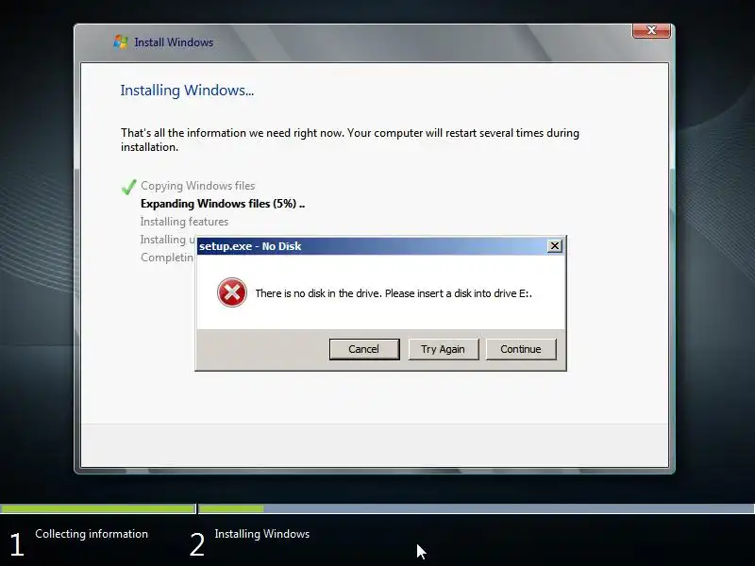Click the 'That's all the information we need' paragraph
755x566 pixels.
click(x=350, y=140)
